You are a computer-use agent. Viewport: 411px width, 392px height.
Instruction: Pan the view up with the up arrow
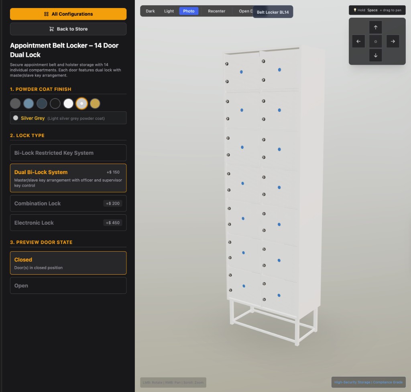(x=375, y=27)
